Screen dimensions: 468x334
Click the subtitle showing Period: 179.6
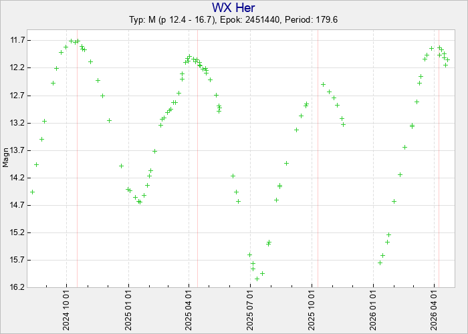point(233,20)
